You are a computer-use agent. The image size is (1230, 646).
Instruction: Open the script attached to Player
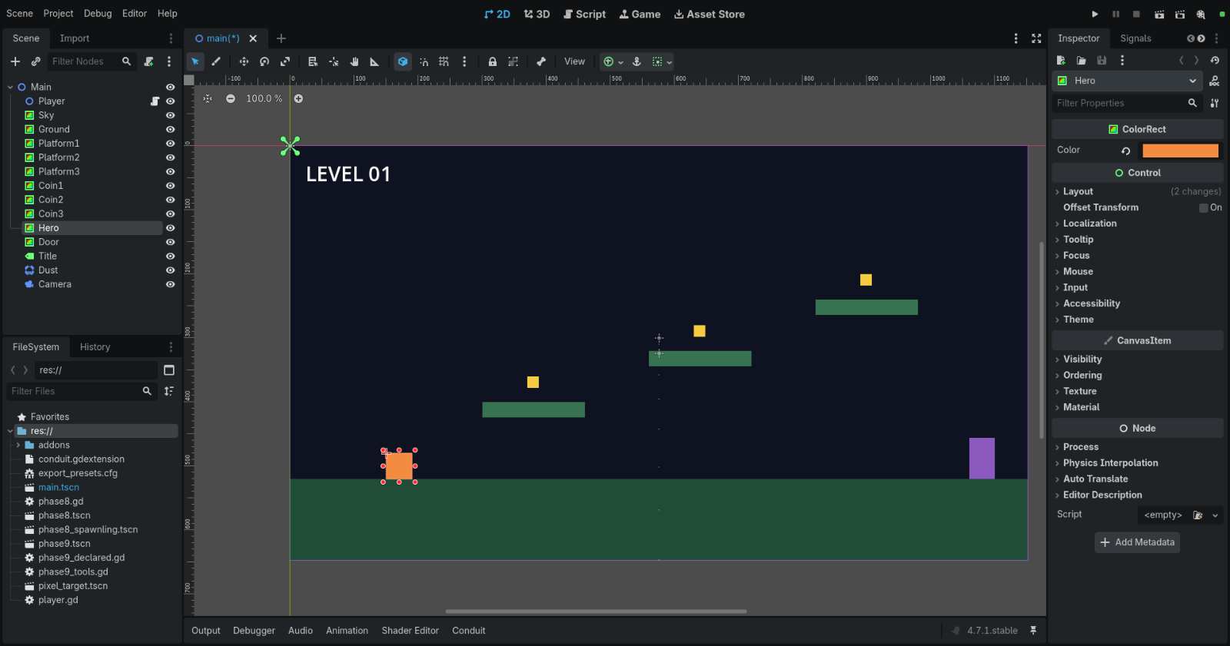click(155, 101)
